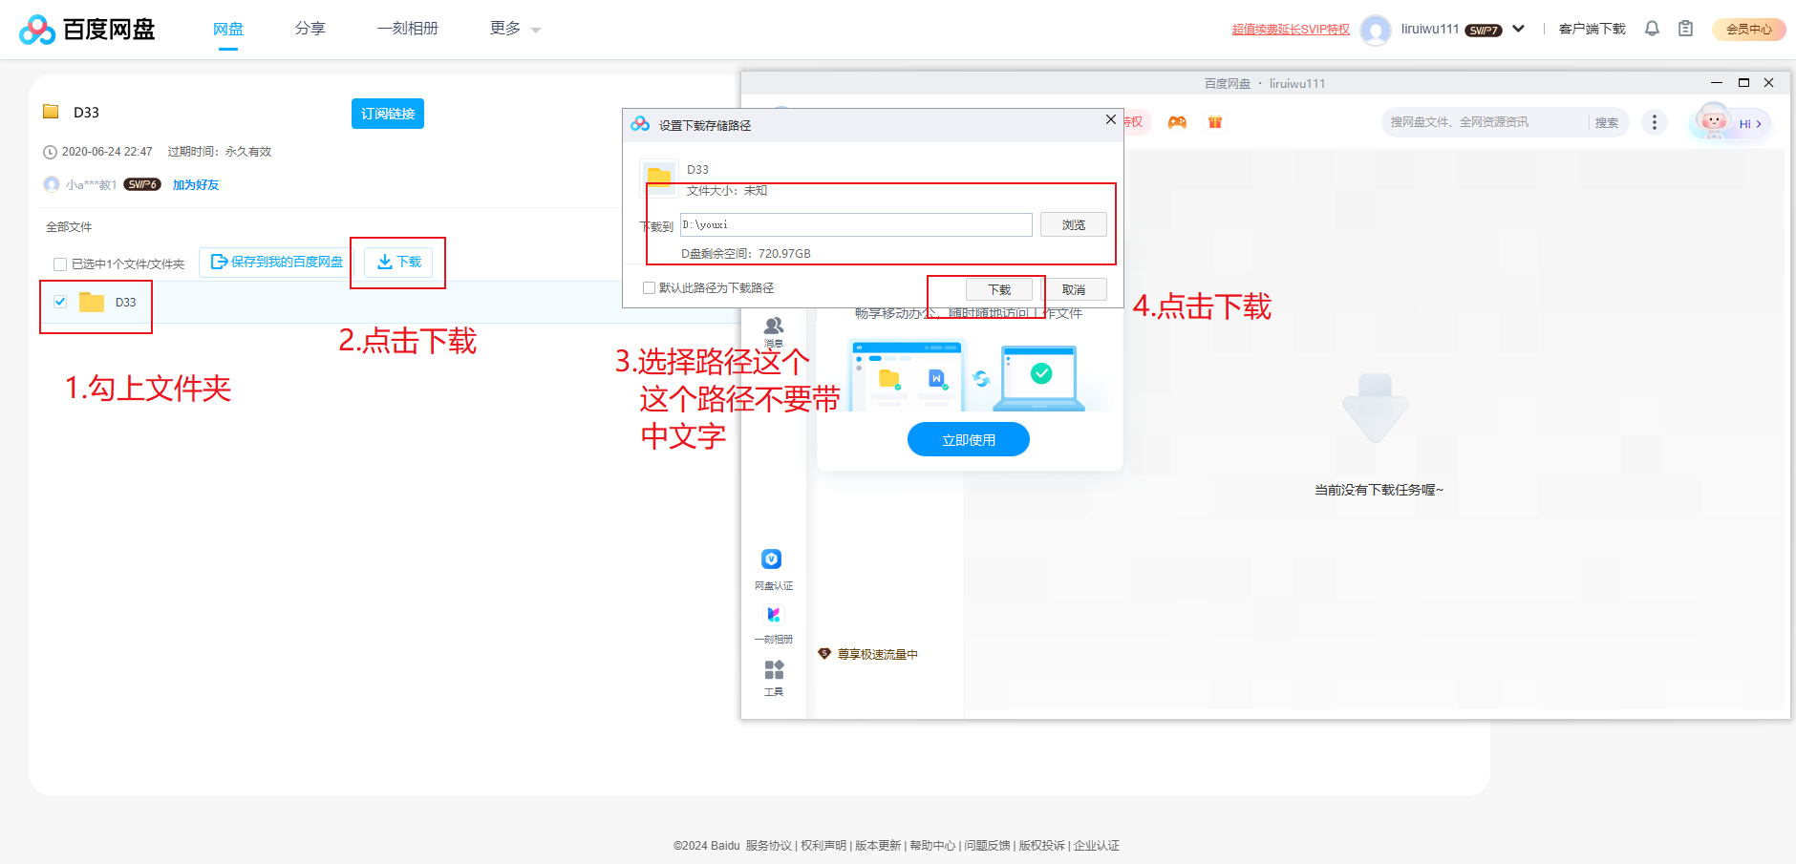
Task: Click 取消 in the dialog
Action: (1074, 289)
